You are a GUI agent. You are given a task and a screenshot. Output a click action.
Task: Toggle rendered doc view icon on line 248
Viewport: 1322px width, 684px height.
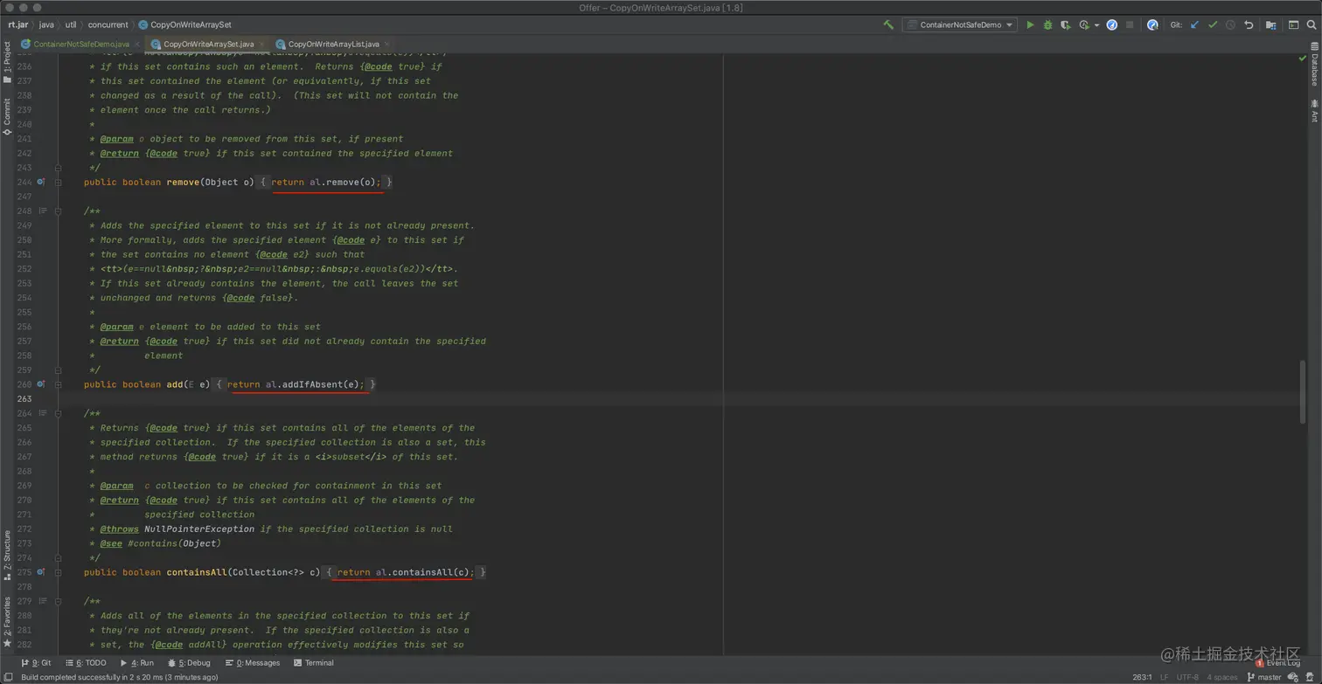click(43, 211)
